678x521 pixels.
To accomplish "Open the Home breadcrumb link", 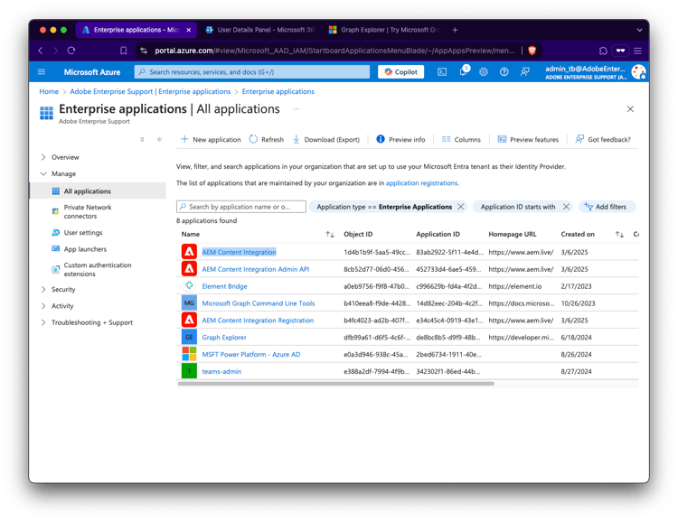I will pos(49,91).
